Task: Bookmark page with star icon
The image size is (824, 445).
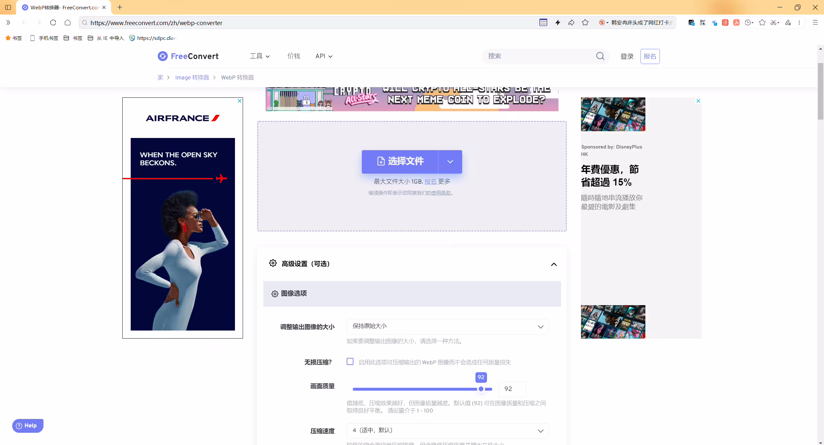Action: 585,23
